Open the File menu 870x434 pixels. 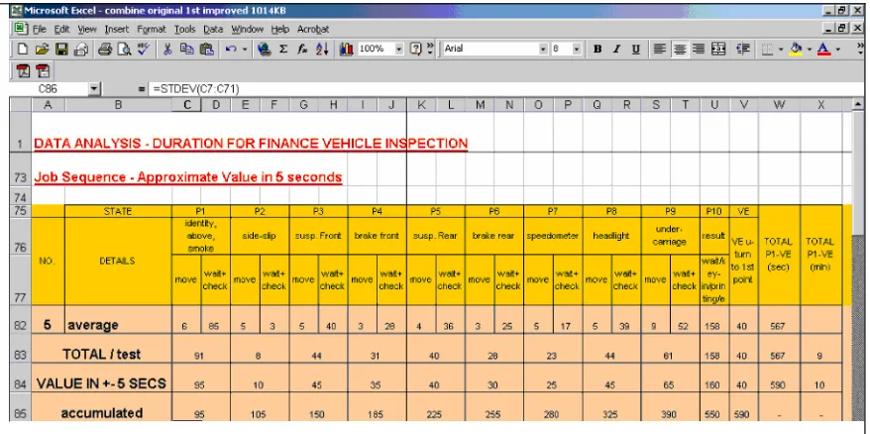[x=40, y=30]
